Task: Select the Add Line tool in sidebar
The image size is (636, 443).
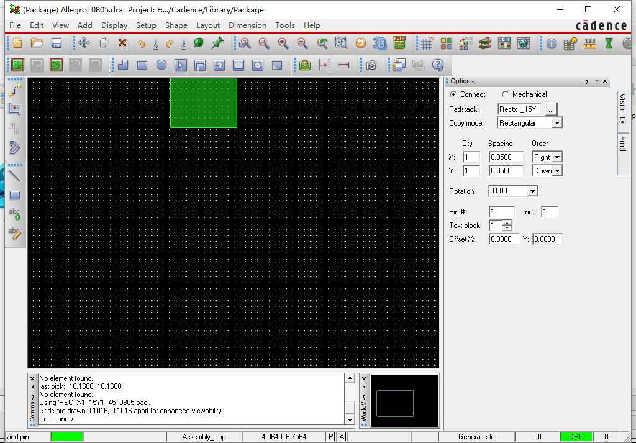Action: tap(15, 176)
